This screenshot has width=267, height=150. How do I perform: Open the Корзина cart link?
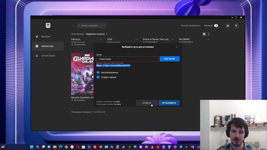pyautogui.click(x=211, y=25)
